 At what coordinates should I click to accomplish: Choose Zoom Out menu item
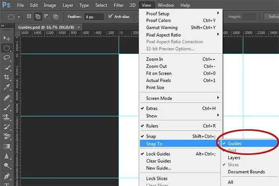pyautogui.click(x=180, y=66)
